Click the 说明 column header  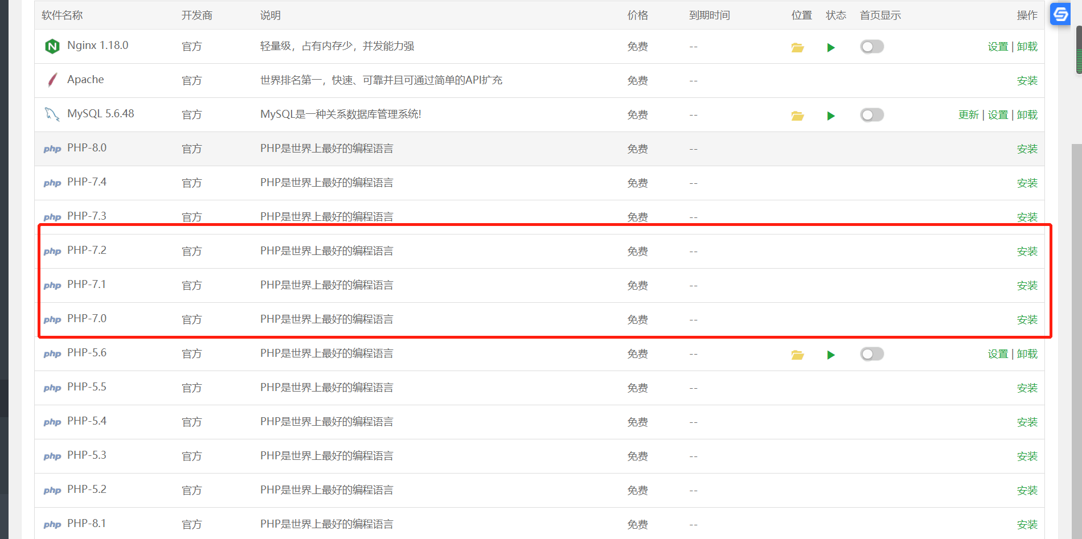tap(270, 15)
